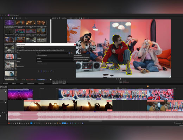Go to project start in transport bar
The height and width of the screenshot is (140, 183).
[22, 123]
